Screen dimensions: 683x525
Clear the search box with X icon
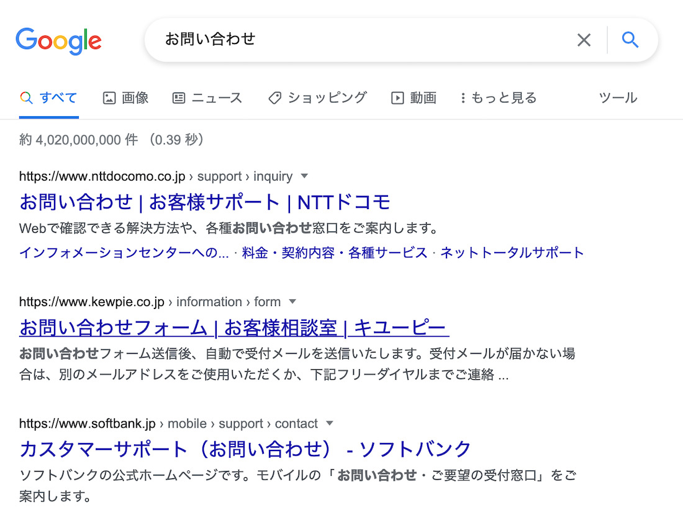point(584,40)
